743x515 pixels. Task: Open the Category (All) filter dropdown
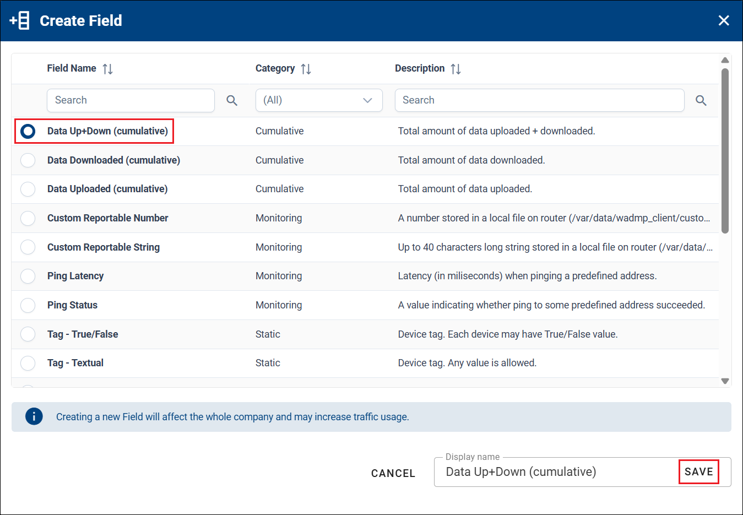click(319, 100)
